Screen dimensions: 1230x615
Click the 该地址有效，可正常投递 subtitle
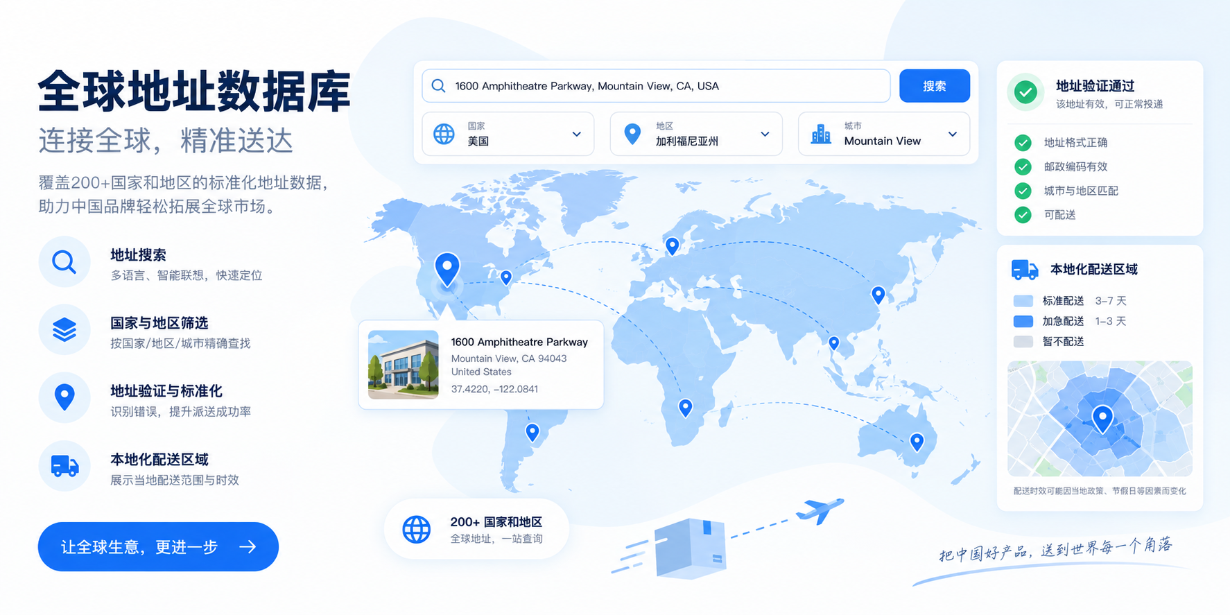point(1109,104)
